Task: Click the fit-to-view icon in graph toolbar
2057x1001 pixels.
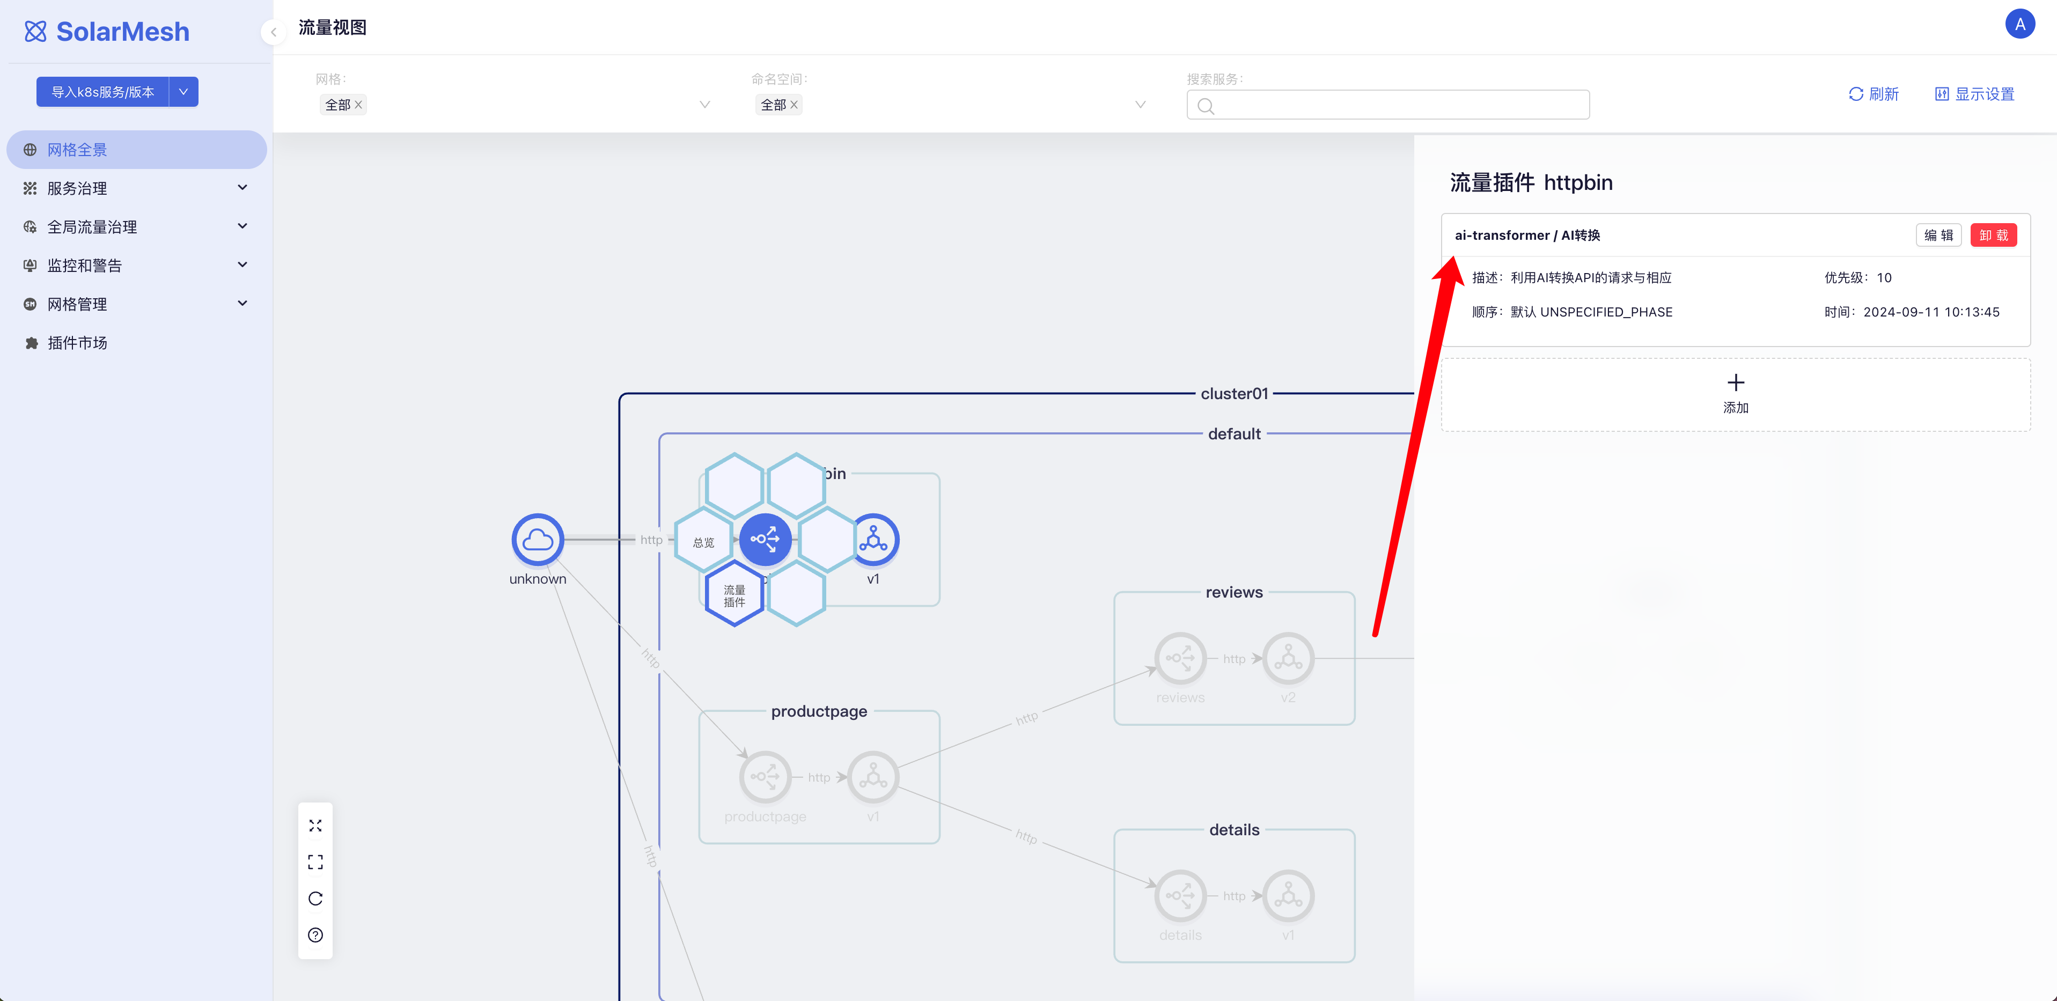Action: (315, 826)
